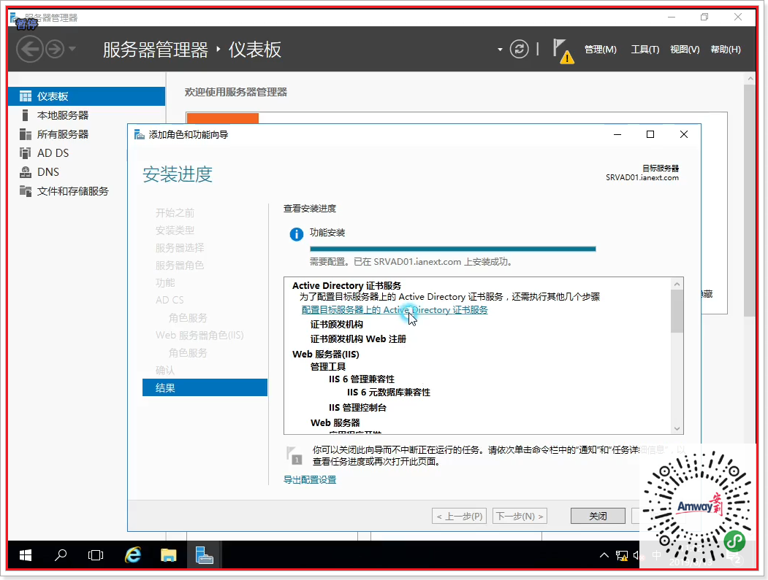Select 仪表板 in the left sidebar
The width and height of the screenshot is (768, 580).
(x=87, y=96)
